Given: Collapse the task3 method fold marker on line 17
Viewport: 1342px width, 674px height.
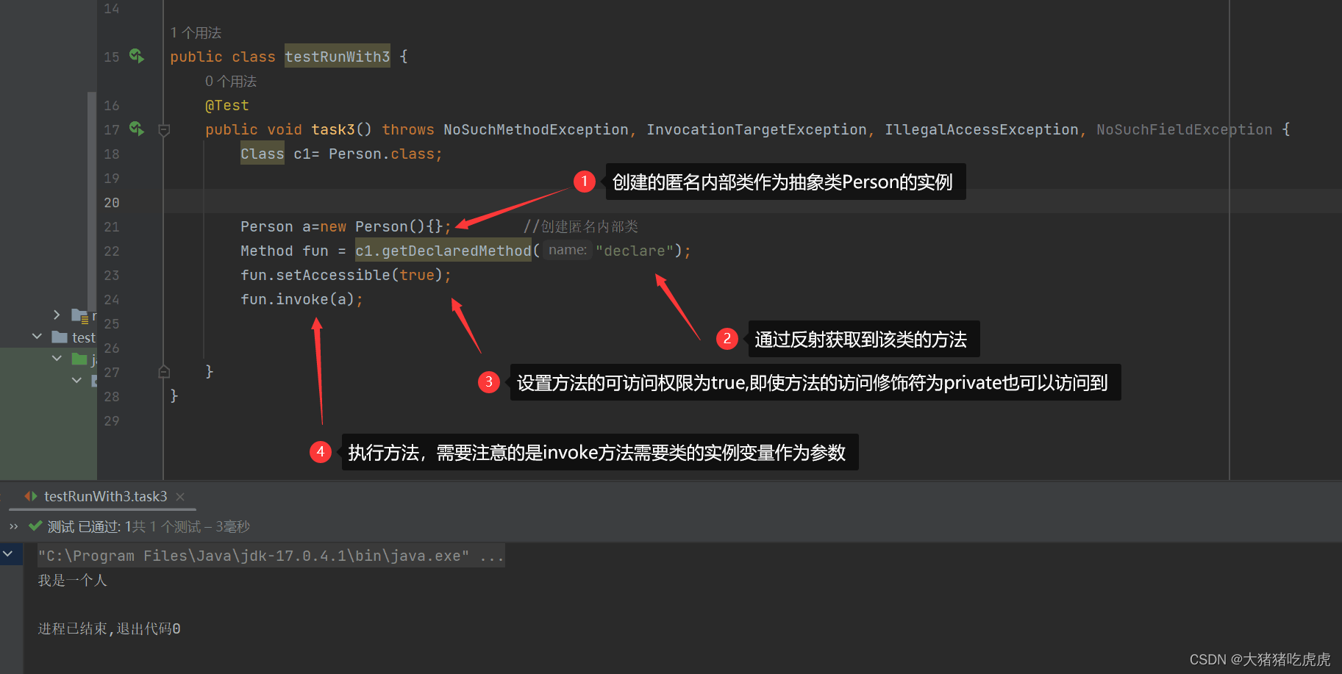Looking at the screenshot, I should point(165,130).
